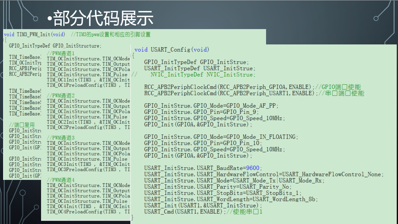Select line USART_InitTypeDef USART_InitStrue;

pos(200,68)
